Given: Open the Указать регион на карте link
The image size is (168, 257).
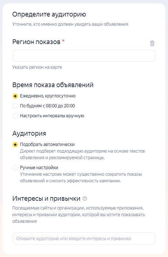Looking at the screenshot, I should (37, 67).
